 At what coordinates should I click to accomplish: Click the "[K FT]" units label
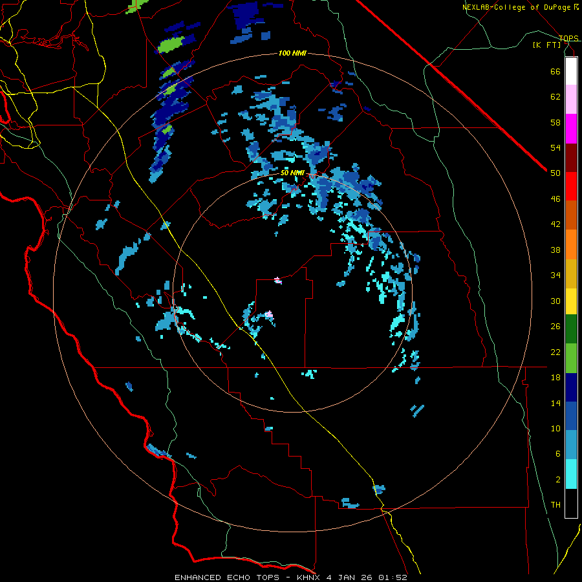546,45
